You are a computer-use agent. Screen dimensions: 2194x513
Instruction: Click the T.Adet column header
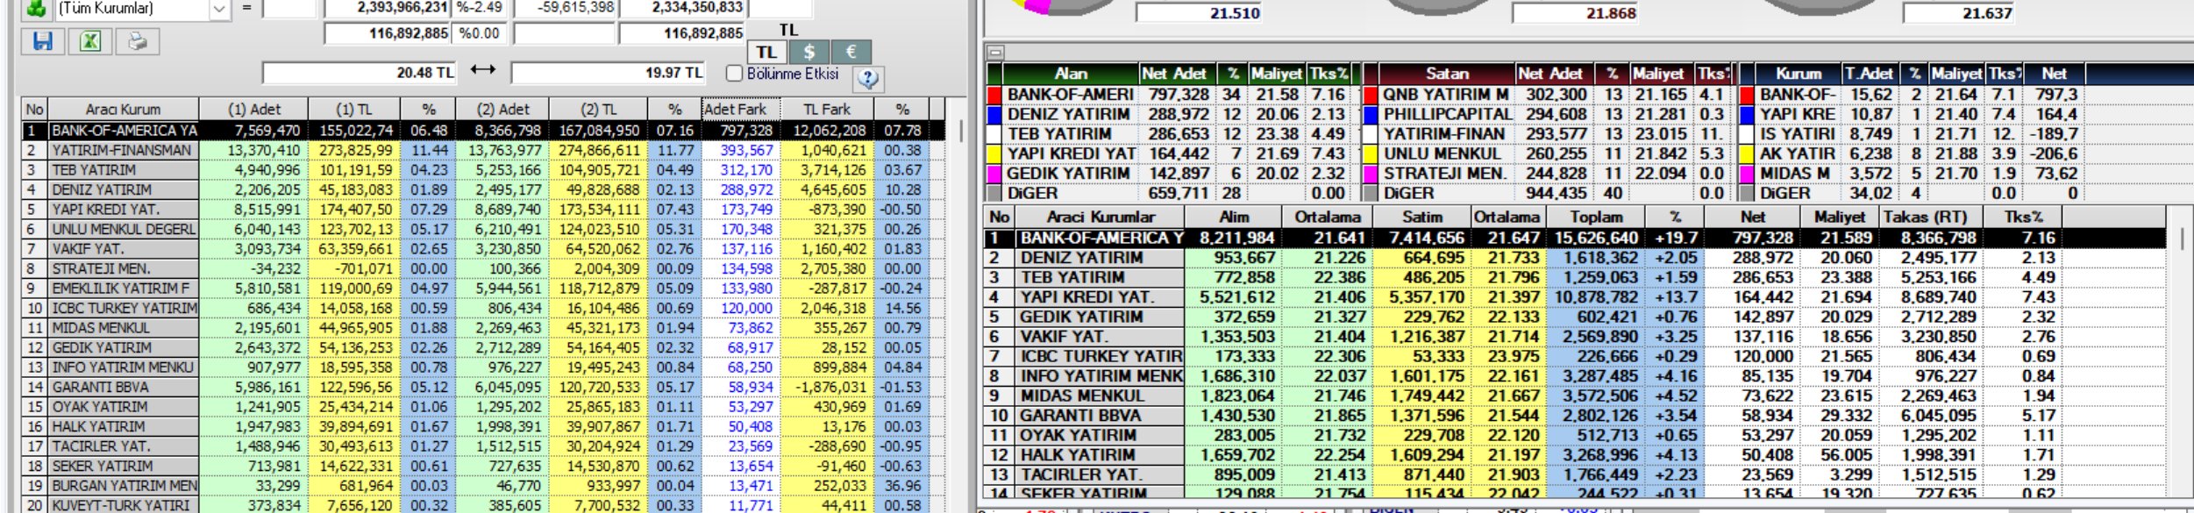[x=1869, y=74]
